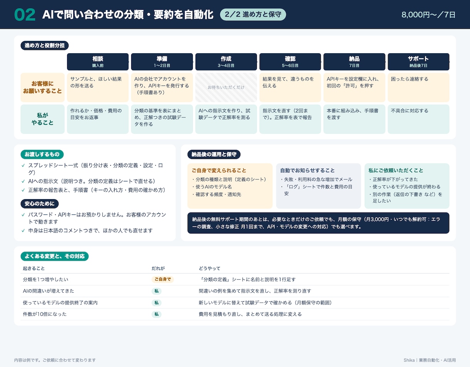
Task: Click the 'だれが' column header
Action: [158, 268]
